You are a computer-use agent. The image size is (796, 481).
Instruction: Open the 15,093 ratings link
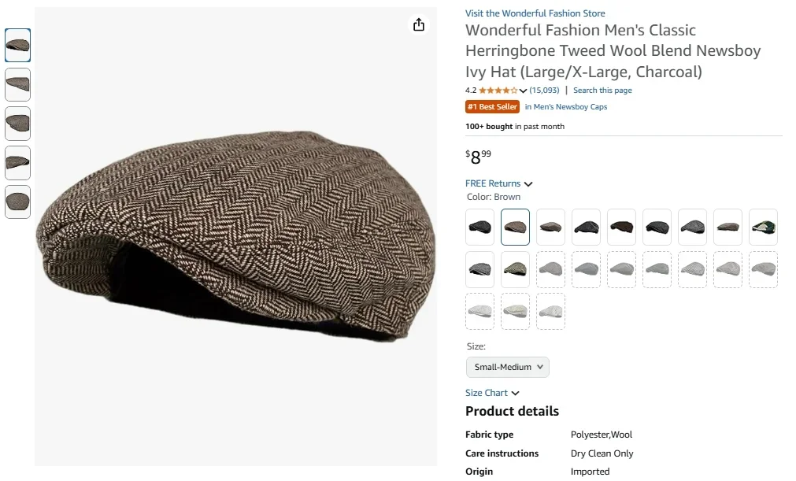click(x=543, y=90)
